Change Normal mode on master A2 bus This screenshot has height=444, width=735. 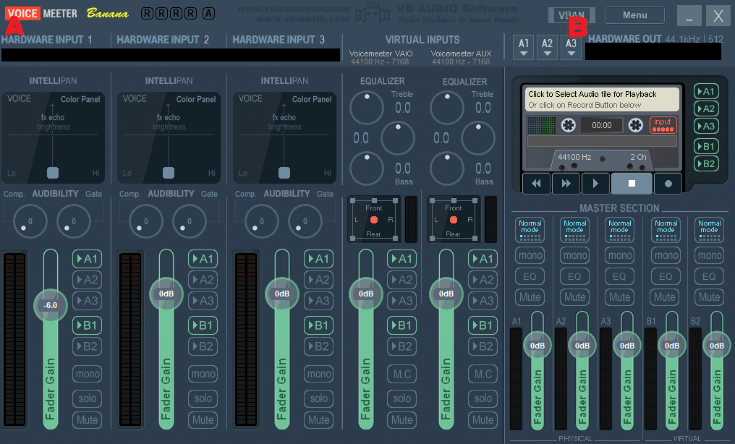[x=574, y=229]
